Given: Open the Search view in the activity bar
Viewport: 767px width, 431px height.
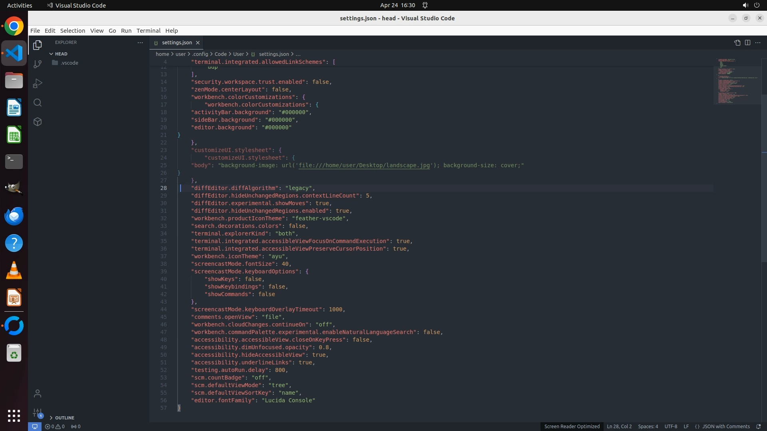Looking at the screenshot, I should pos(38,103).
